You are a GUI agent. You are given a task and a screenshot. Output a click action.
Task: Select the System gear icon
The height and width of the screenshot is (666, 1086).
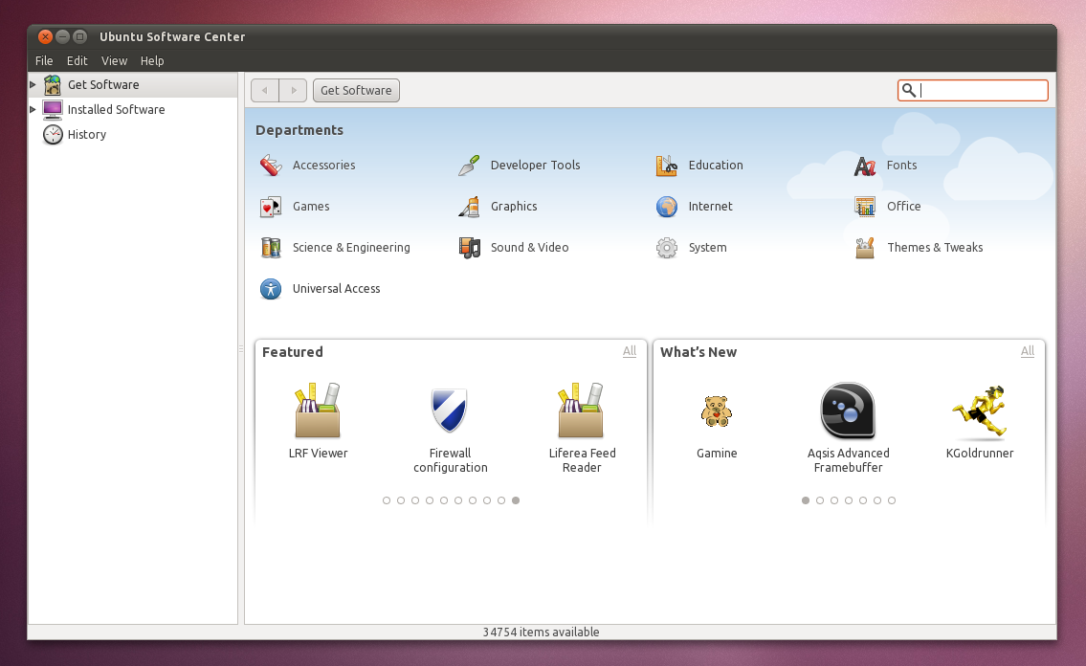tap(667, 248)
